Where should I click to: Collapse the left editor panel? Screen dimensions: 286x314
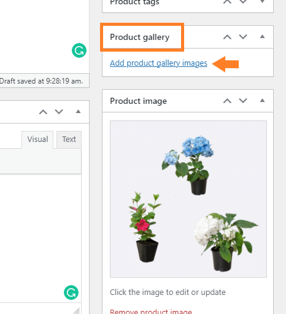tap(78, 111)
